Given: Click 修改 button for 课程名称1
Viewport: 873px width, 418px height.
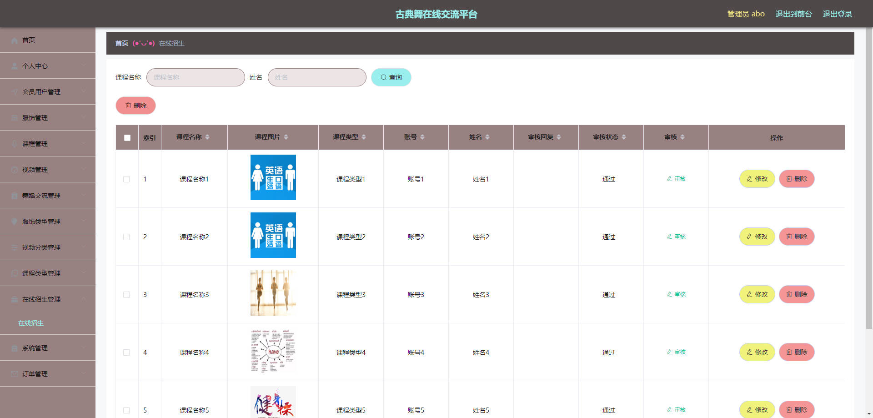Looking at the screenshot, I should pos(757,179).
